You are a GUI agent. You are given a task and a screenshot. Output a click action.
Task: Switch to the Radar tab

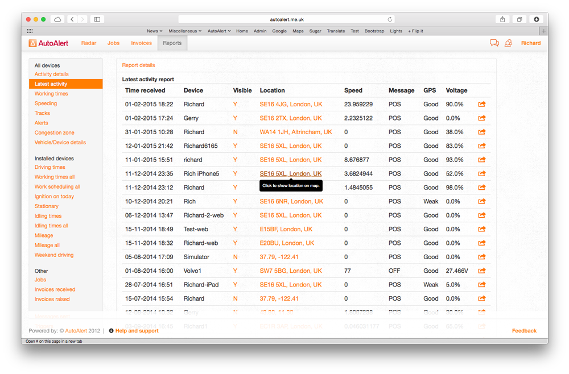pyautogui.click(x=89, y=43)
